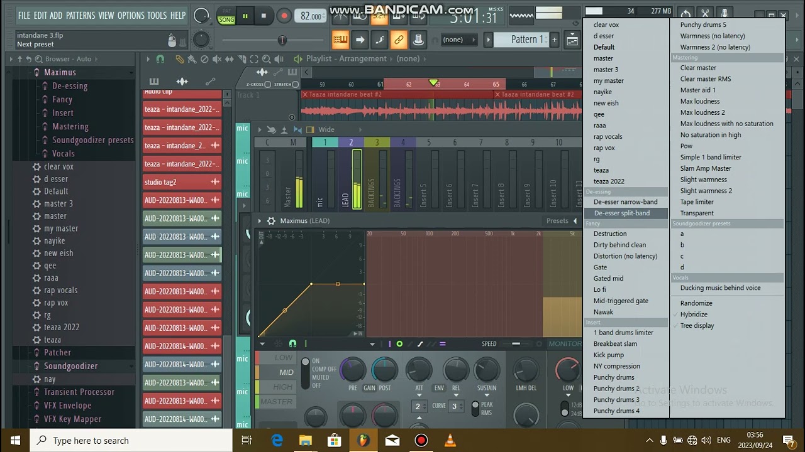Select the delete tool in playlist toolbar
Screen dimensions: 805x452
pos(204,59)
